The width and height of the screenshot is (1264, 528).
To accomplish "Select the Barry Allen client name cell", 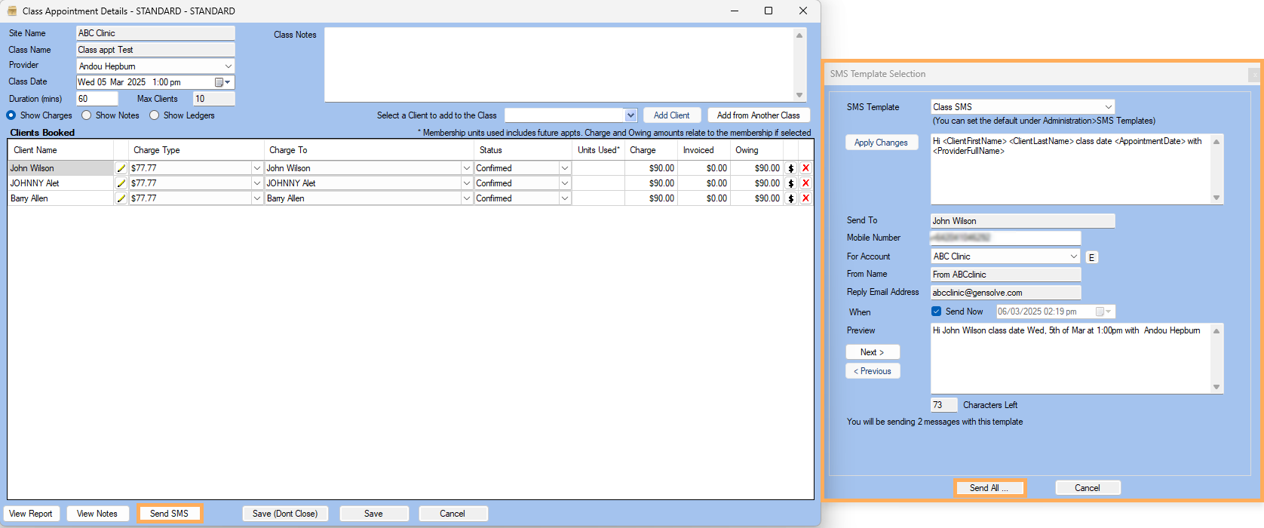I will (60, 198).
